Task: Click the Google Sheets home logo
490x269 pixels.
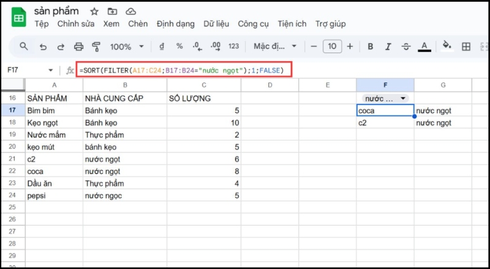Action: click(19, 18)
